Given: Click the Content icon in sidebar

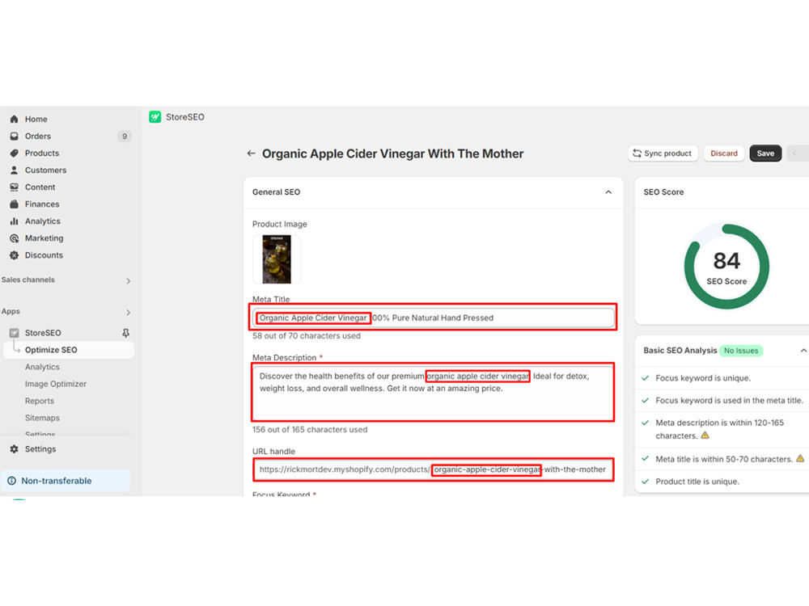Looking at the screenshot, I should (x=14, y=187).
